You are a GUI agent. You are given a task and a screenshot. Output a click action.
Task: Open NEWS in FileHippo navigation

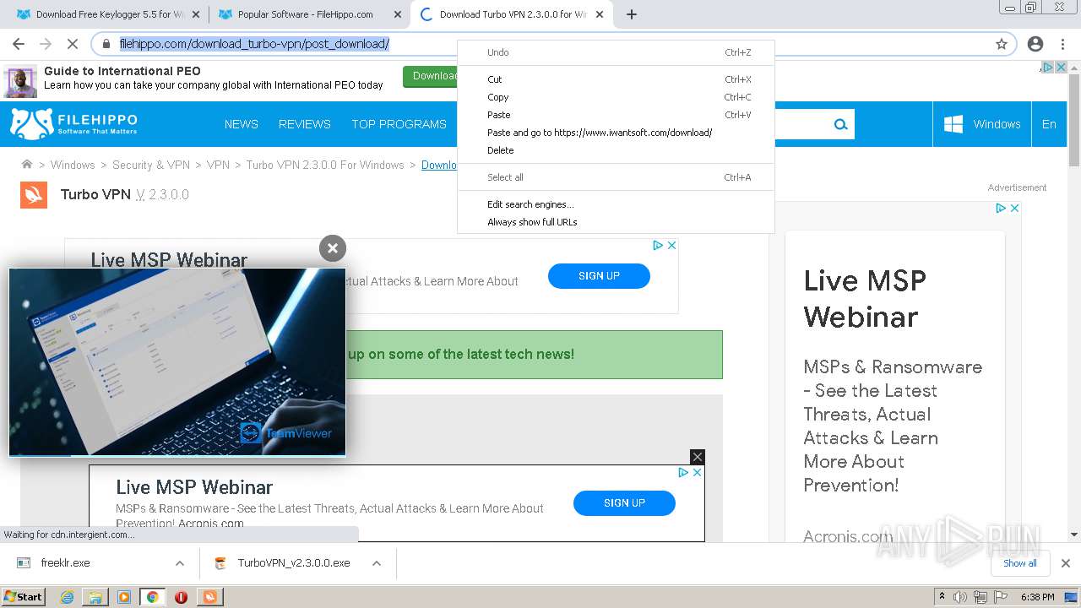(242, 124)
